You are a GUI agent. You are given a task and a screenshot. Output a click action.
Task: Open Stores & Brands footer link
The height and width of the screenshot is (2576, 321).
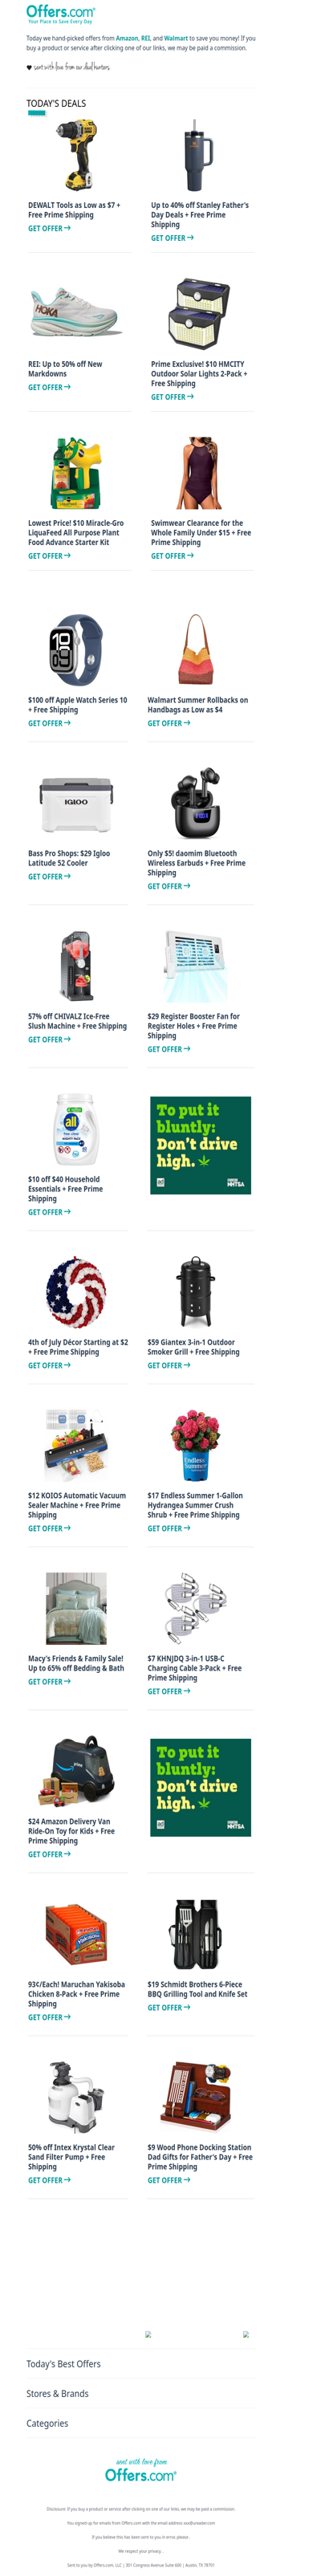click(57, 2393)
